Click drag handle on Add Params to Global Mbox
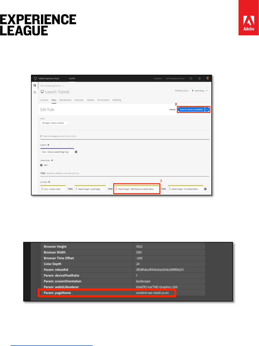This screenshot has width=259, height=346. coord(116,189)
